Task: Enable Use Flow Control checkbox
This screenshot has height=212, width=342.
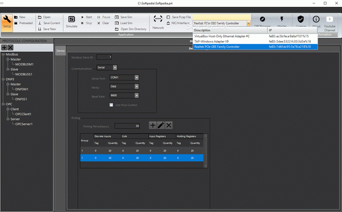Action: [111, 105]
